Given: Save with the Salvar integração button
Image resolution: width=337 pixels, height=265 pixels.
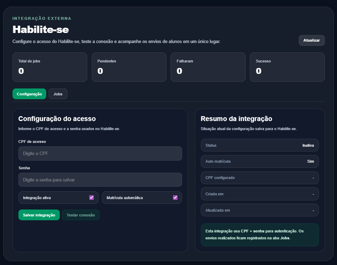Looking at the screenshot, I should click(39, 215).
